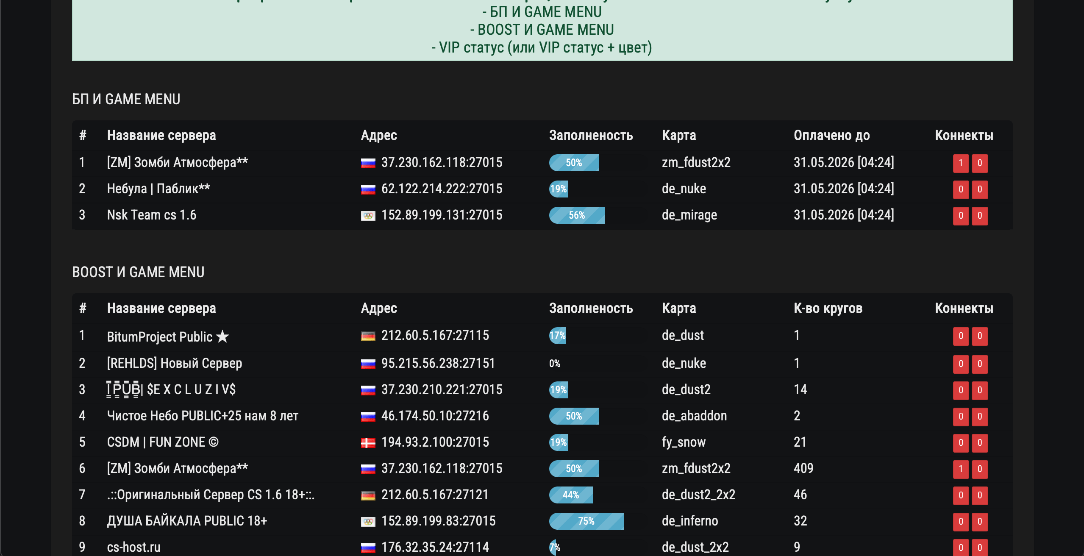Click the 56% fill bar for Nsk Team
The image size is (1084, 556).
[x=576, y=215]
